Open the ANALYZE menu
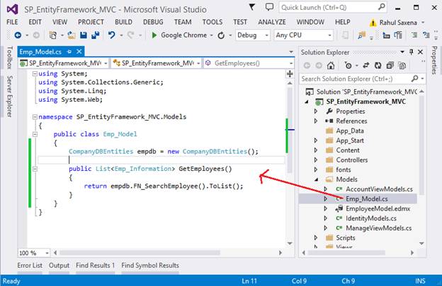The height and width of the screenshot is (286, 442). point(272,22)
